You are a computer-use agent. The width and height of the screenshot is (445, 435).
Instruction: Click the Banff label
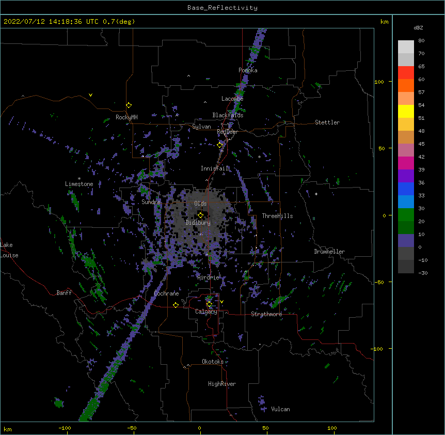64,293
